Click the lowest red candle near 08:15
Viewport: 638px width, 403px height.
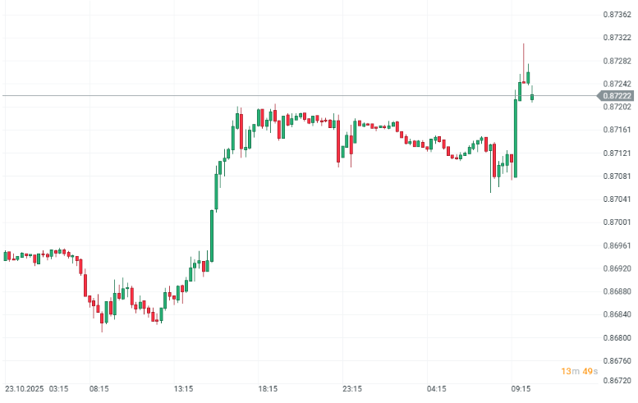coord(102,318)
